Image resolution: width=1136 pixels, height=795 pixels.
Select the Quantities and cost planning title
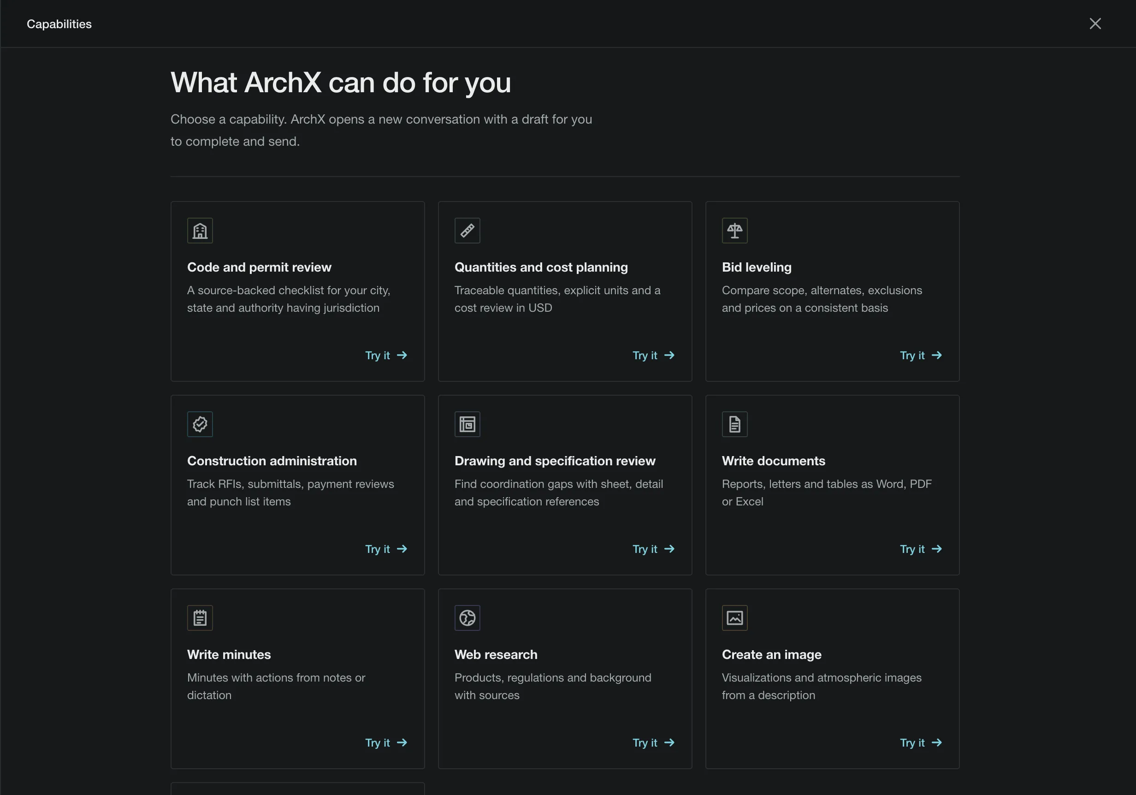click(541, 267)
